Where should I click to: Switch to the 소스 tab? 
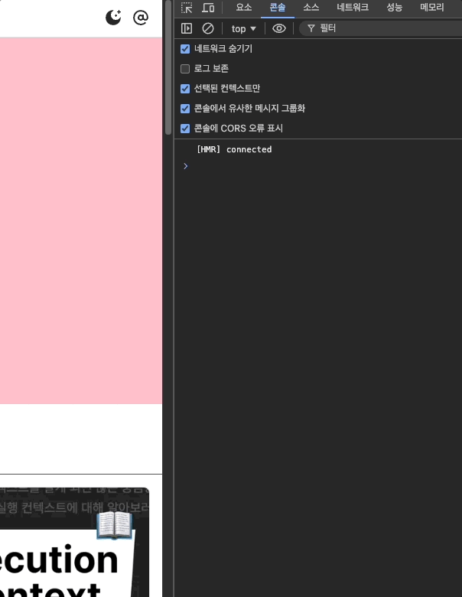coord(311,8)
